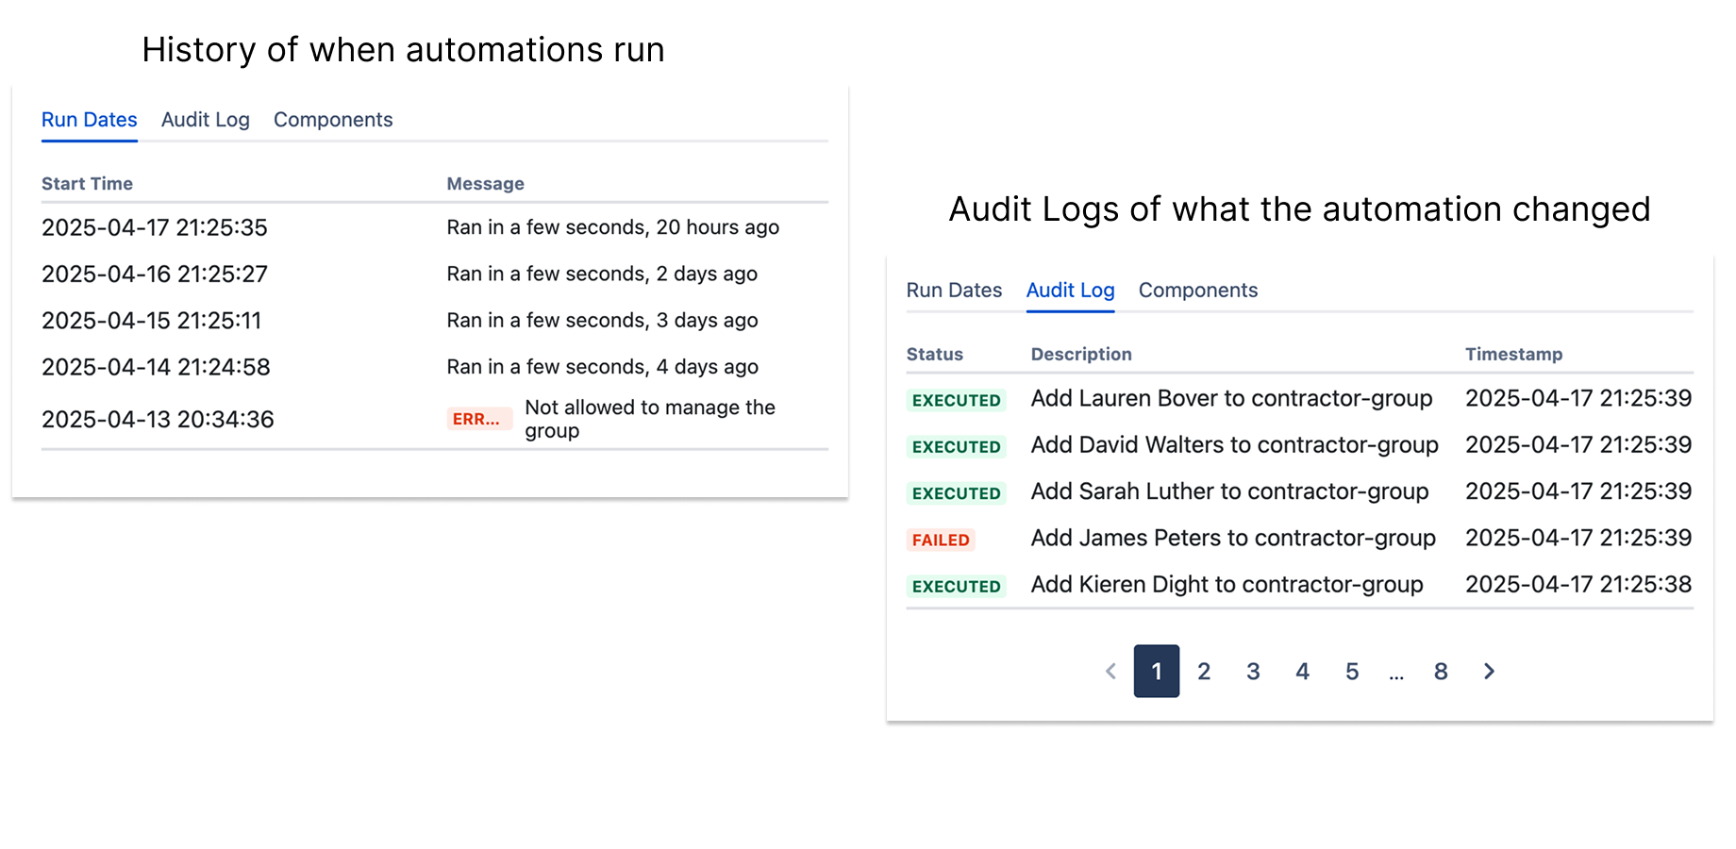Image resolution: width=1736 pixels, height=849 pixels.
Task: Click timestamp in Lauren Bover row
Action: [1578, 398]
